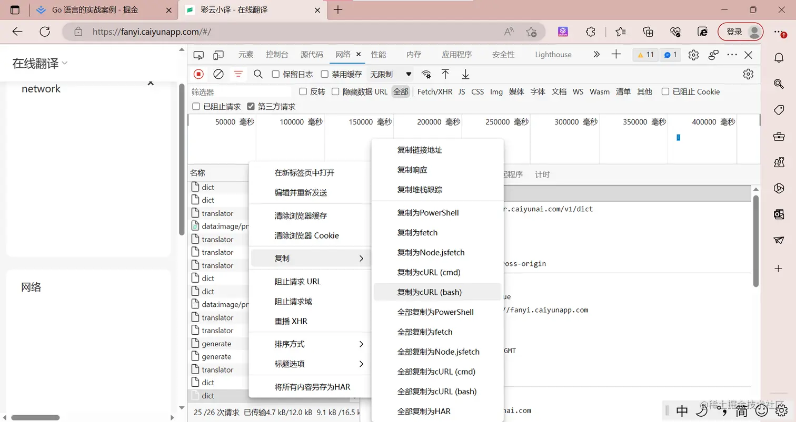Expand the 排序方式 submenu
The height and width of the screenshot is (422, 796).
(x=310, y=344)
